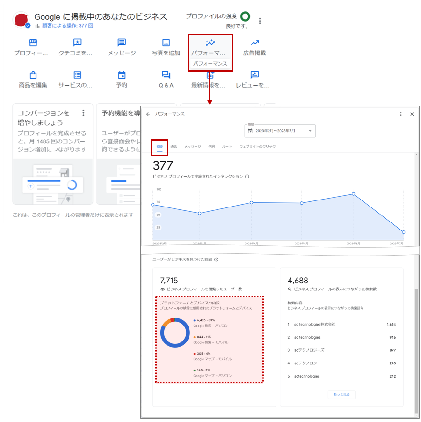Click the 写真を追加 image icon
The width and height of the screenshot is (421, 422).
(x=166, y=43)
